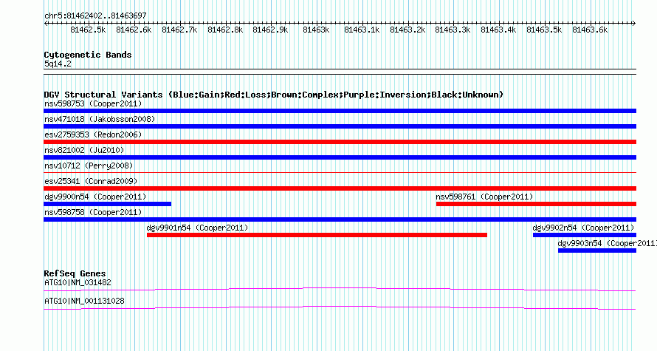The height and width of the screenshot is (351, 657).
Task: Click the blue gain bar for nsv471018
Action: 340,126
